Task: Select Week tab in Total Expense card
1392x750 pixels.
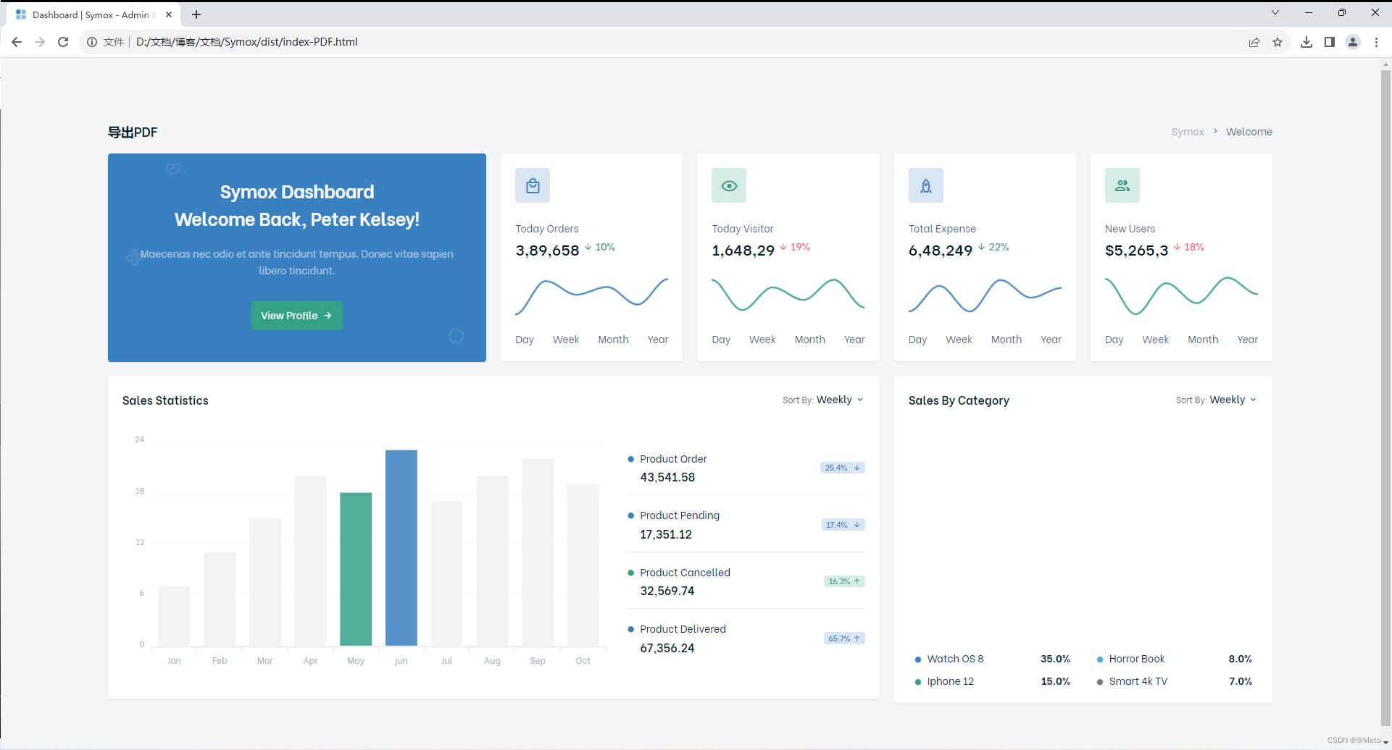Action: [959, 340]
